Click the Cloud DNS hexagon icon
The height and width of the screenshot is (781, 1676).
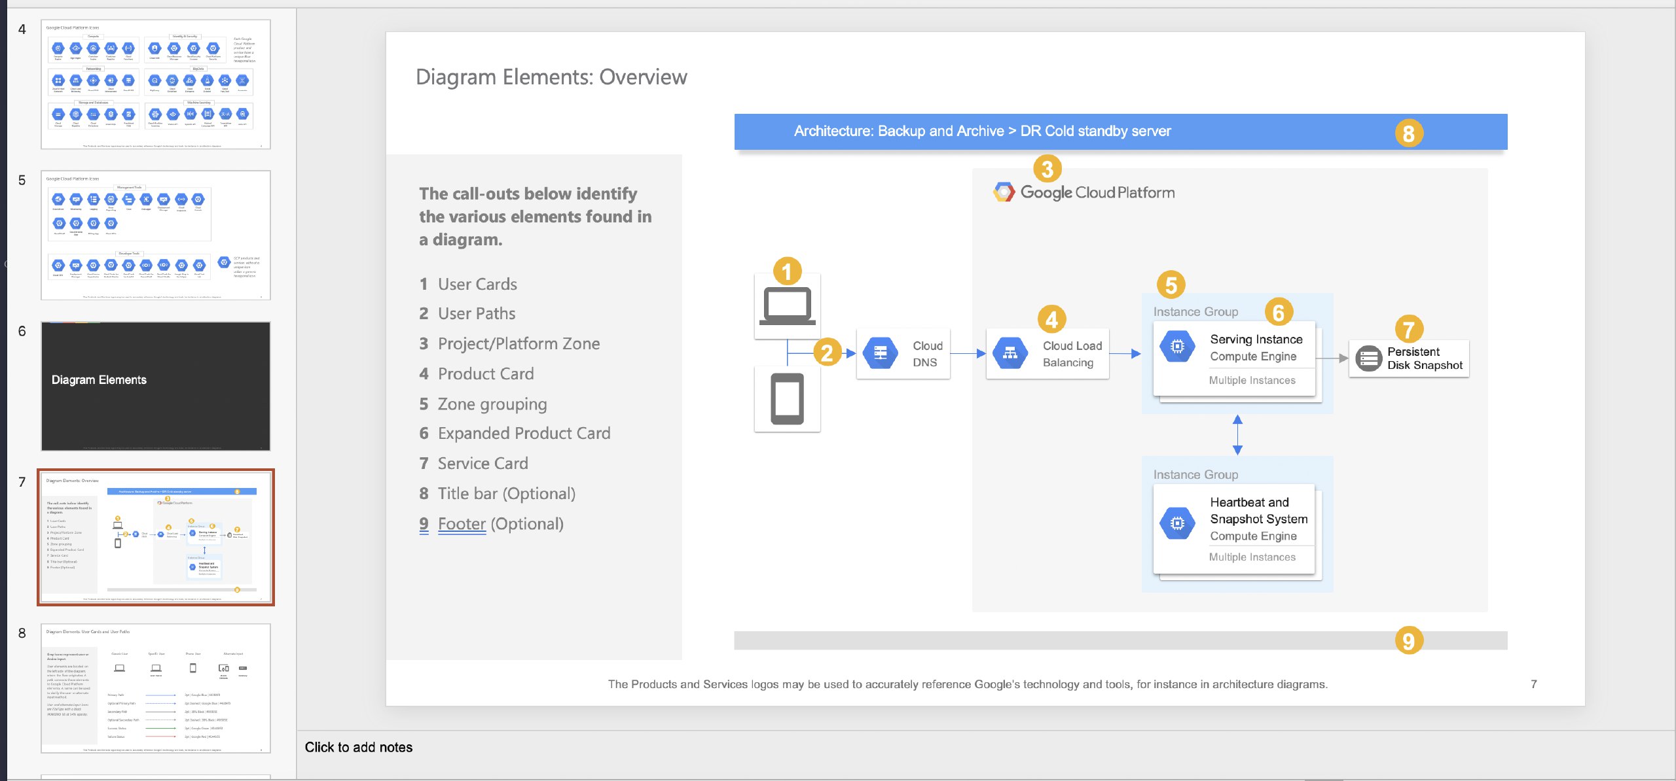[x=880, y=353]
